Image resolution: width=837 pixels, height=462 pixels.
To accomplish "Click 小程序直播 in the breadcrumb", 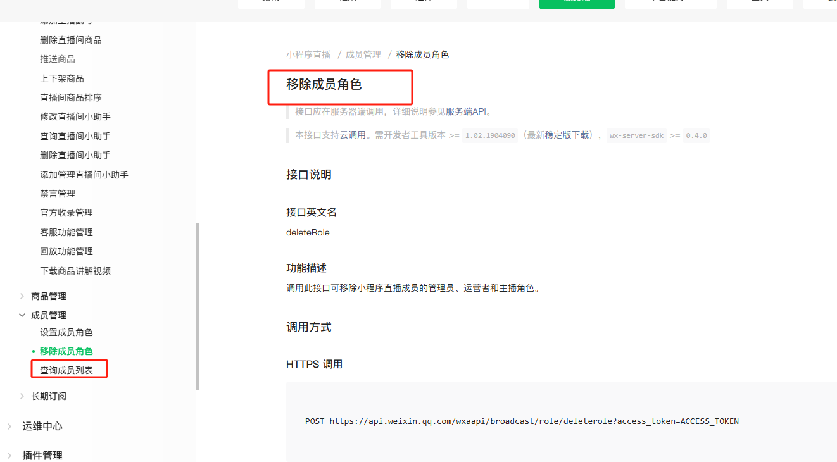I will pos(308,54).
